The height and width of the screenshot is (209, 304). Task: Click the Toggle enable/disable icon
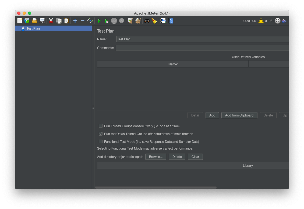point(90,21)
